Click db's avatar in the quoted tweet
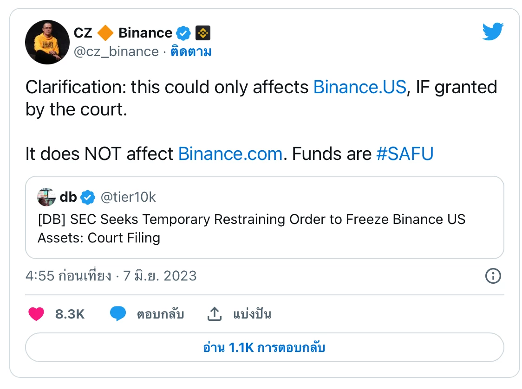 click(x=46, y=197)
